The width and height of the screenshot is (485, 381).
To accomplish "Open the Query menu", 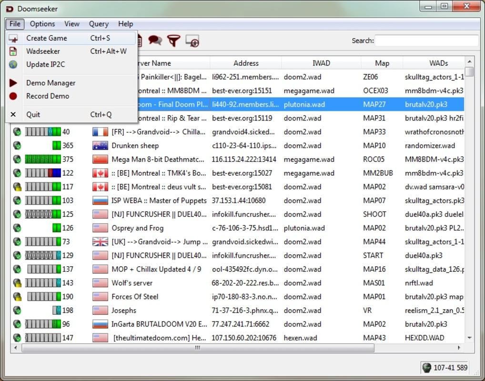I will (x=99, y=24).
